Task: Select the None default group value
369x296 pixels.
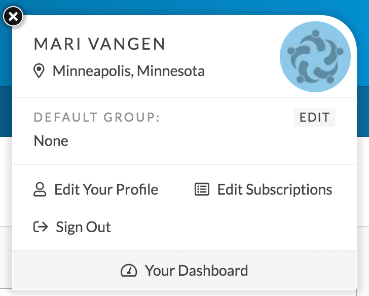Action: pyautogui.click(x=51, y=141)
